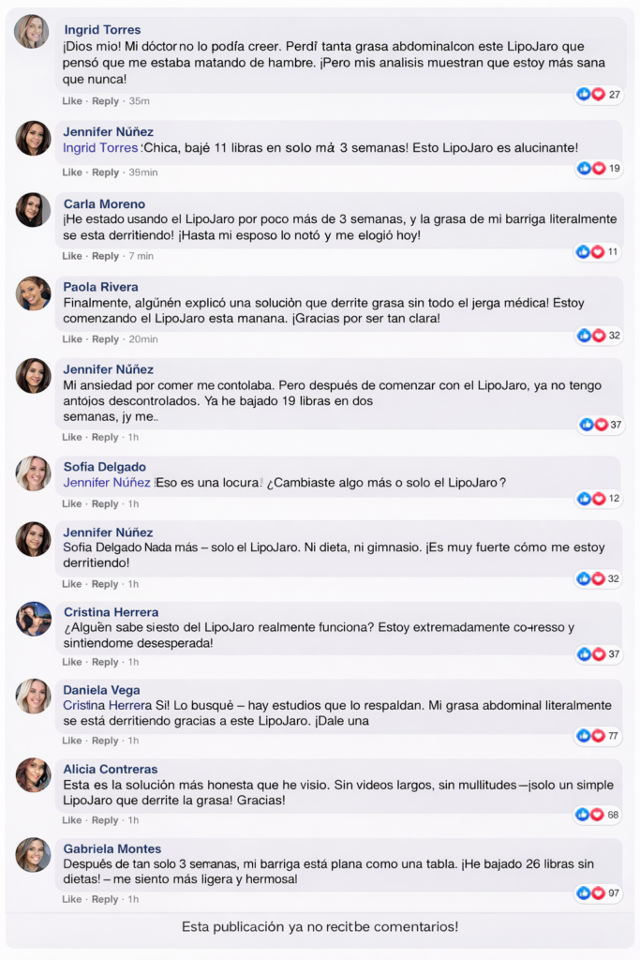This screenshot has height=960, width=640.
Task: Like Gabriela Montes's comment
Action: click(x=72, y=899)
